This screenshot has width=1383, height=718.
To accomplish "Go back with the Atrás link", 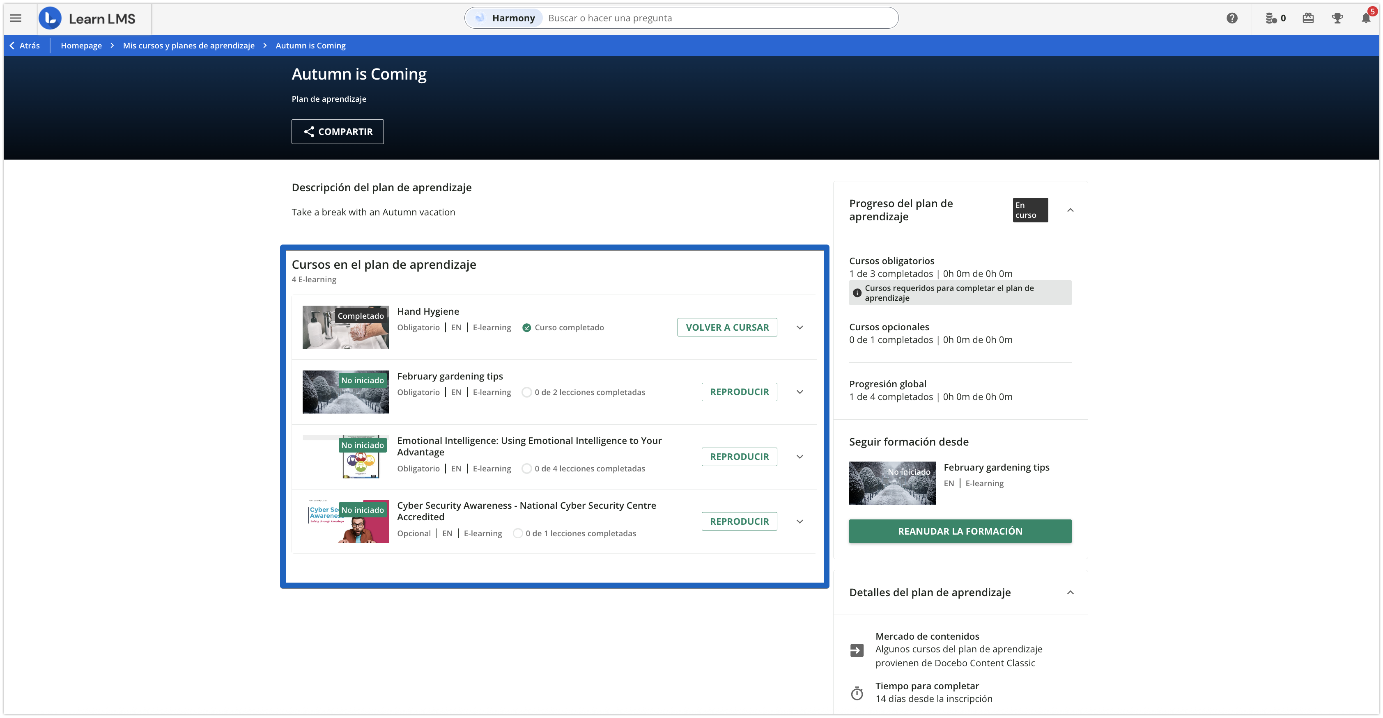I will [25, 46].
